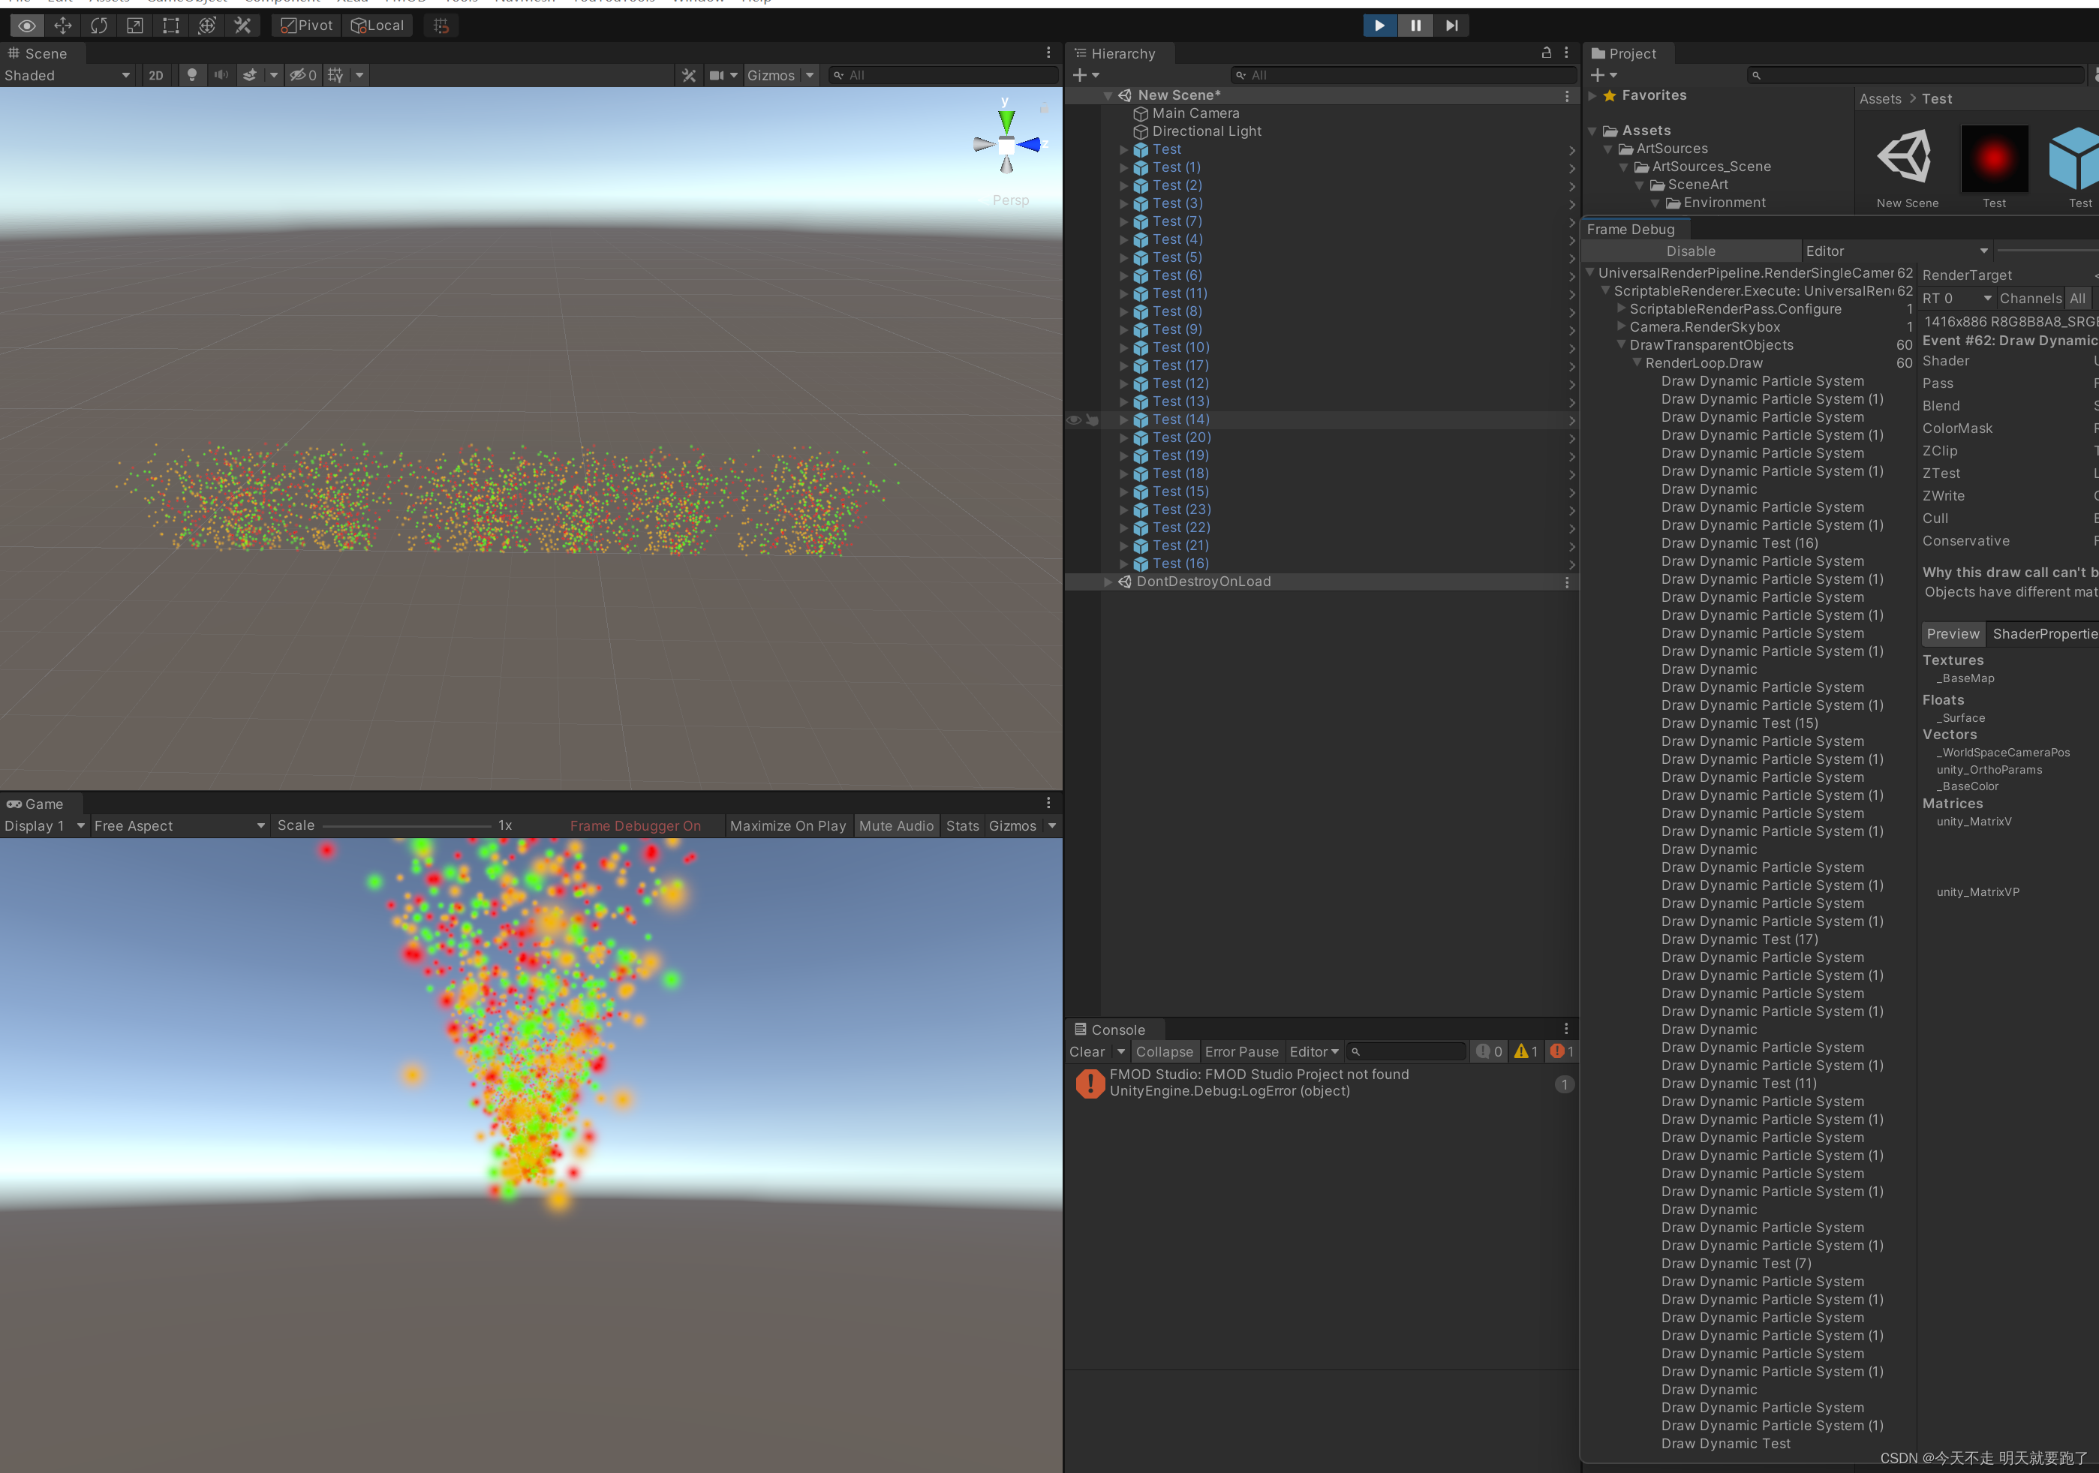Select New Scene asset thumbnail

click(1906, 167)
